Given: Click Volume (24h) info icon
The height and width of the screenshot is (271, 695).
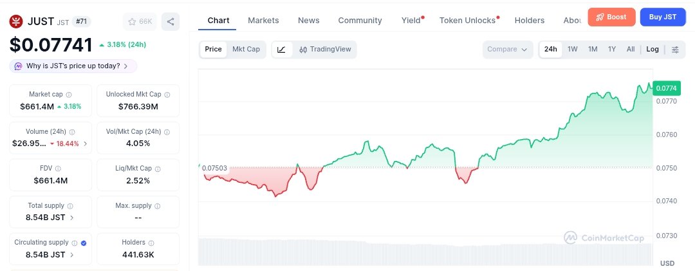Looking at the screenshot, I should pyautogui.click(x=72, y=132).
